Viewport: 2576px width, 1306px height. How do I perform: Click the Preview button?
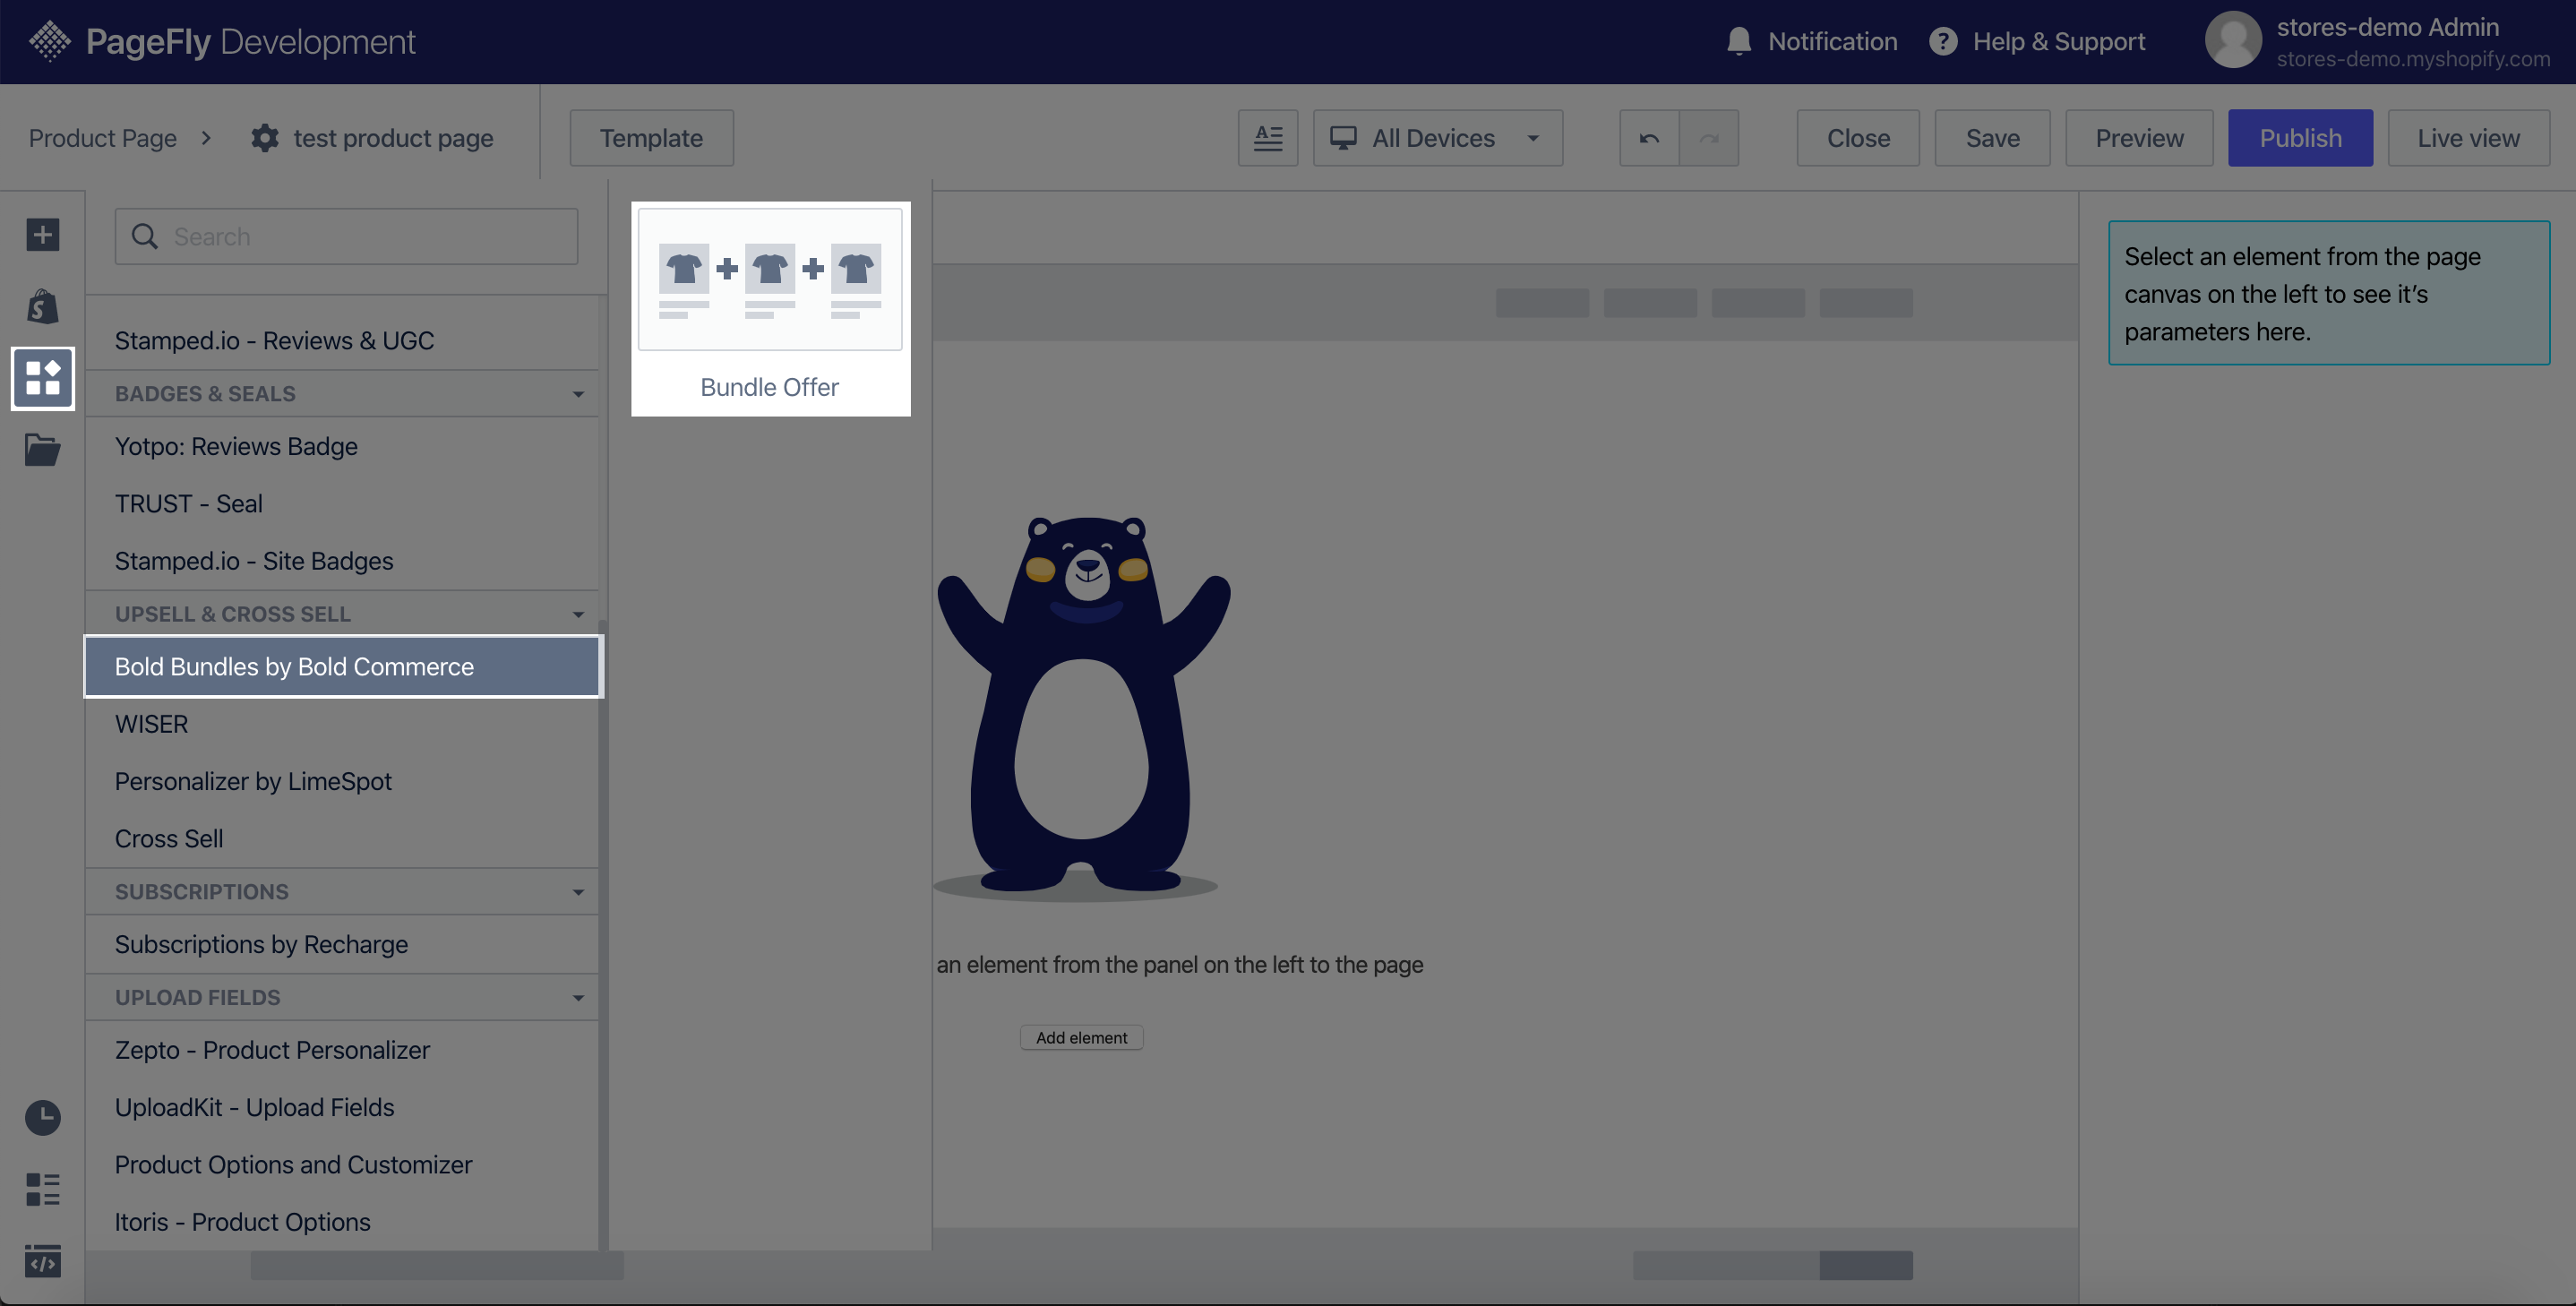tap(2139, 138)
